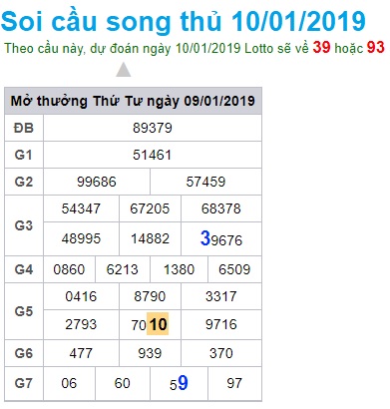
Task: Click G1 prize number 51461
Action: point(153,155)
